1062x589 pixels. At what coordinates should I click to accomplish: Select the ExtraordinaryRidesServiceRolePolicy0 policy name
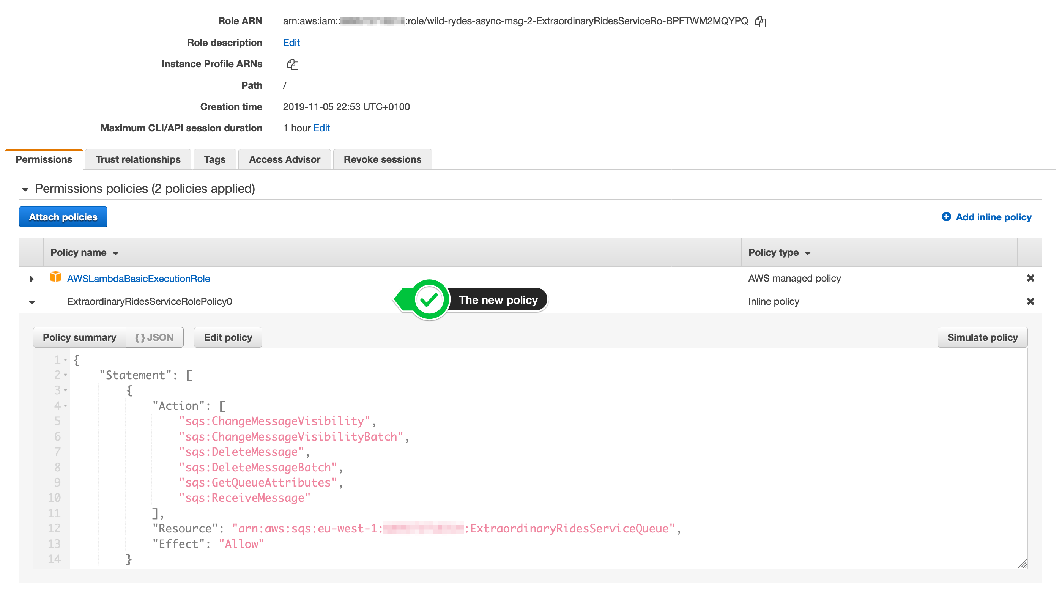click(150, 302)
